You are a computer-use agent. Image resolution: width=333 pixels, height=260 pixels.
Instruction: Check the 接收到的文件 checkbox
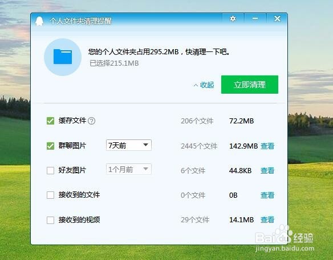(x=50, y=195)
